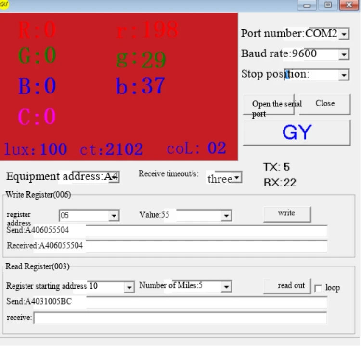Select the RX:22 counter text

[280, 183]
